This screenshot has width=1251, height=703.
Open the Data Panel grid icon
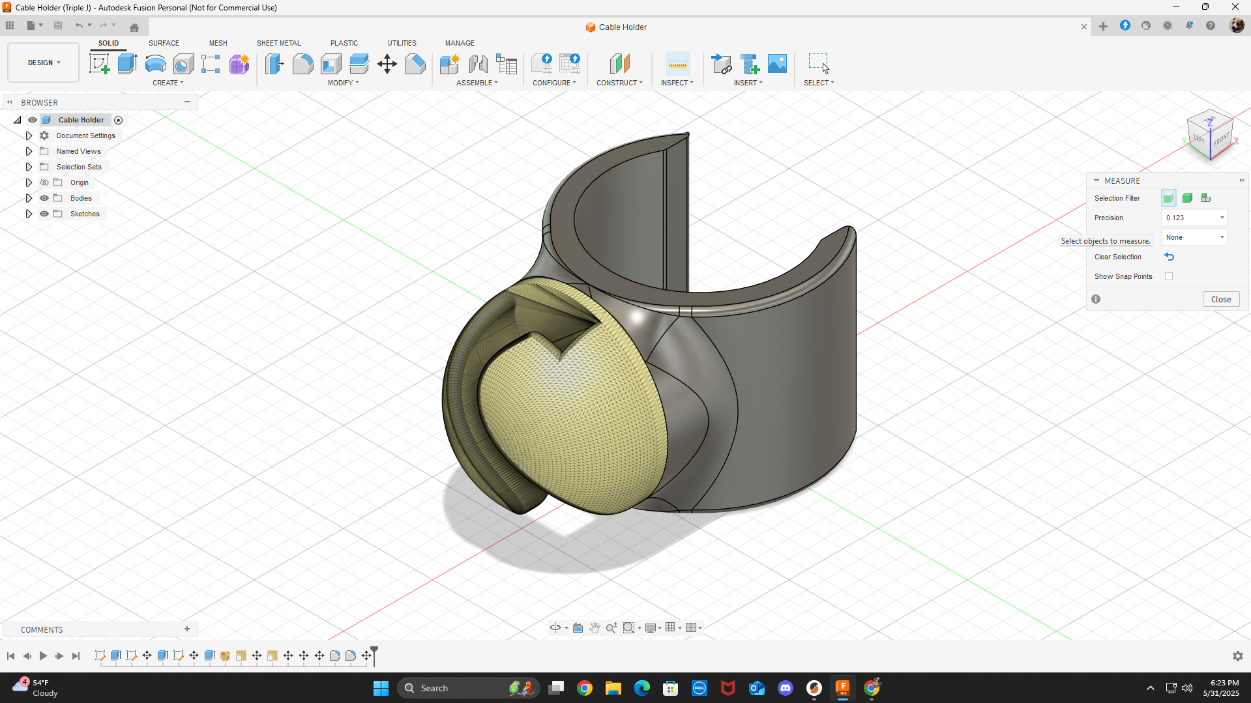pos(10,25)
